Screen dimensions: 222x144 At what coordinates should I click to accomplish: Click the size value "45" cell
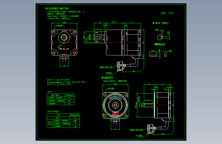[x=69, y=98]
